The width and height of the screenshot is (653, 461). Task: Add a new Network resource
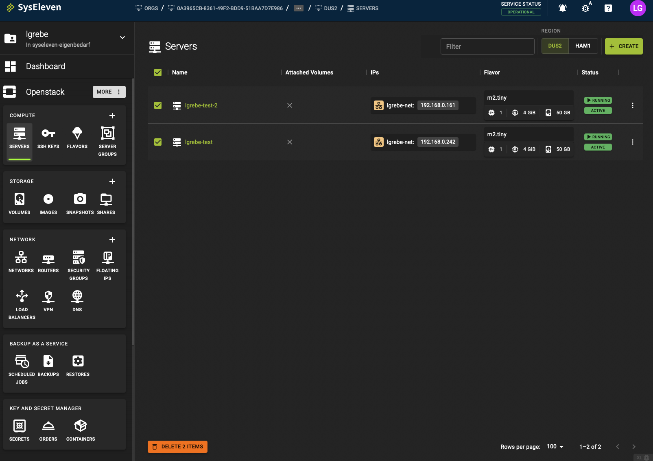pos(112,240)
